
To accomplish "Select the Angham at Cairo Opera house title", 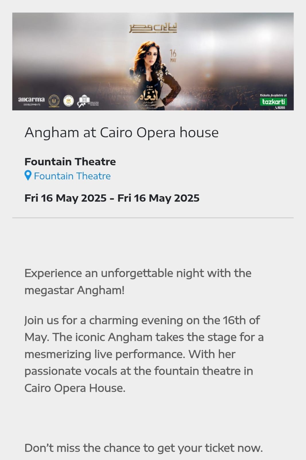I will point(122,133).
